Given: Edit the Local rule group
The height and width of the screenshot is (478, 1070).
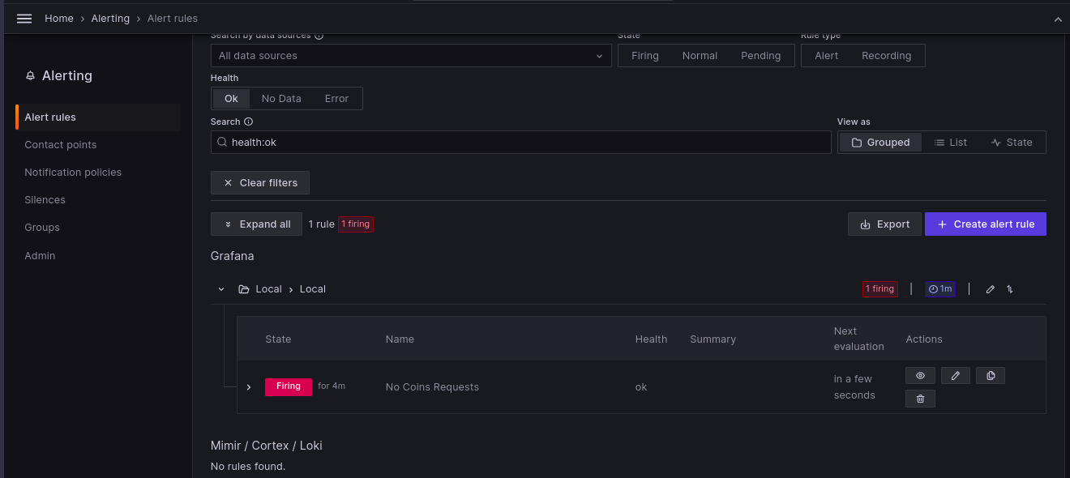Looking at the screenshot, I should click(x=990, y=289).
